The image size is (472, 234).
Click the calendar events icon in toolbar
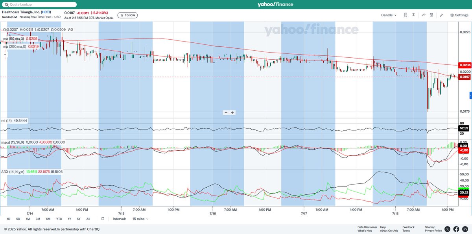pos(431,15)
